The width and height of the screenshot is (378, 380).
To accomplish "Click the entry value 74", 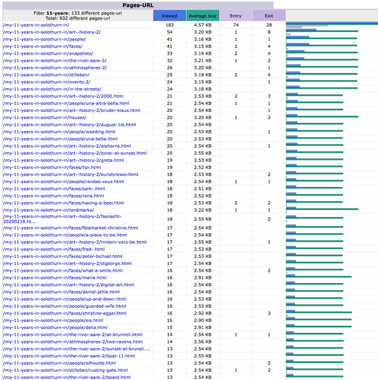I will click(236, 25).
